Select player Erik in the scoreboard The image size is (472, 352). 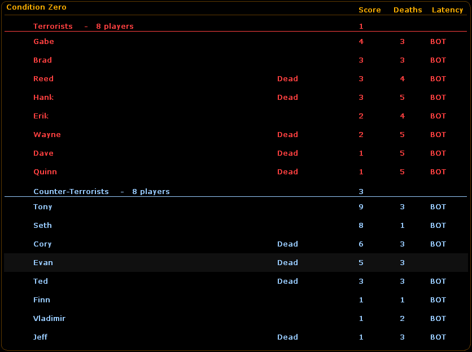coord(41,116)
